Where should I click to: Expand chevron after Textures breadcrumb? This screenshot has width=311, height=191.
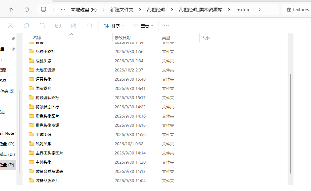(x=260, y=10)
